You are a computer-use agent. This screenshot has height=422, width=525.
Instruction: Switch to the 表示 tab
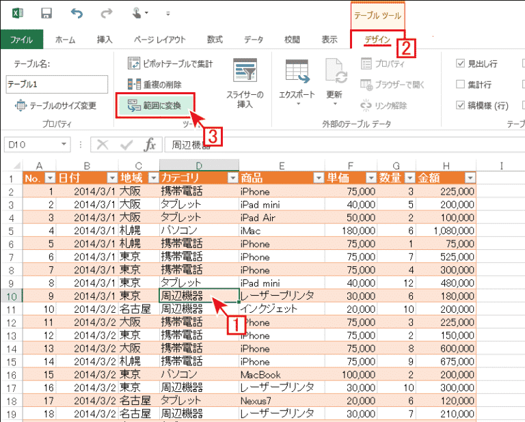tap(329, 40)
